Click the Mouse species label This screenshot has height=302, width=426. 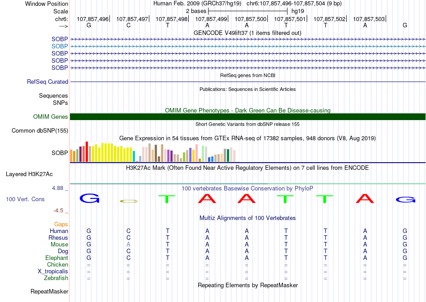(x=59, y=245)
